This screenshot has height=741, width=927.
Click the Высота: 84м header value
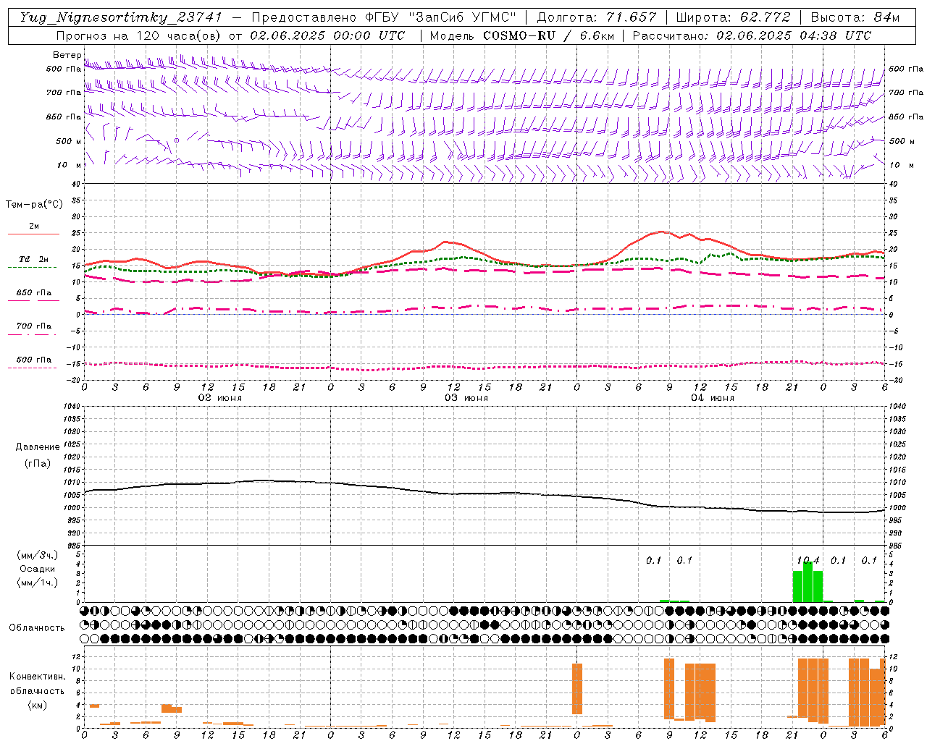click(855, 17)
